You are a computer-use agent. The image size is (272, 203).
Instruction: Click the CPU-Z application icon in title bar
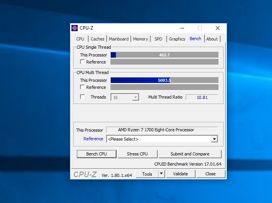(x=75, y=28)
